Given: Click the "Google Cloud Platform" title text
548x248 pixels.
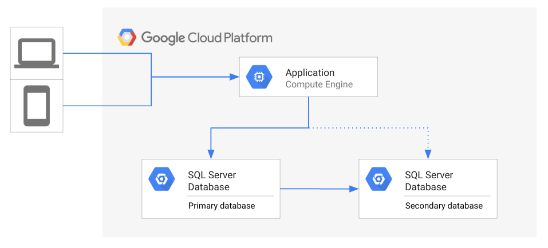Looking at the screenshot, I should pyautogui.click(x=207, y=38).
